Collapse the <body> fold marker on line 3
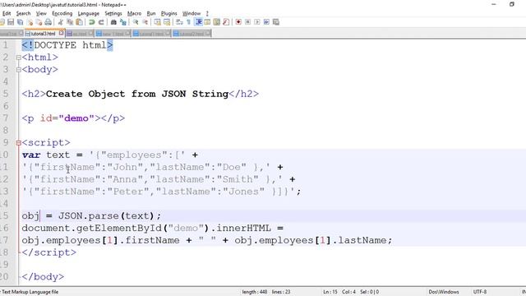This screenshot has width=526, height=296. coord(19,70)
